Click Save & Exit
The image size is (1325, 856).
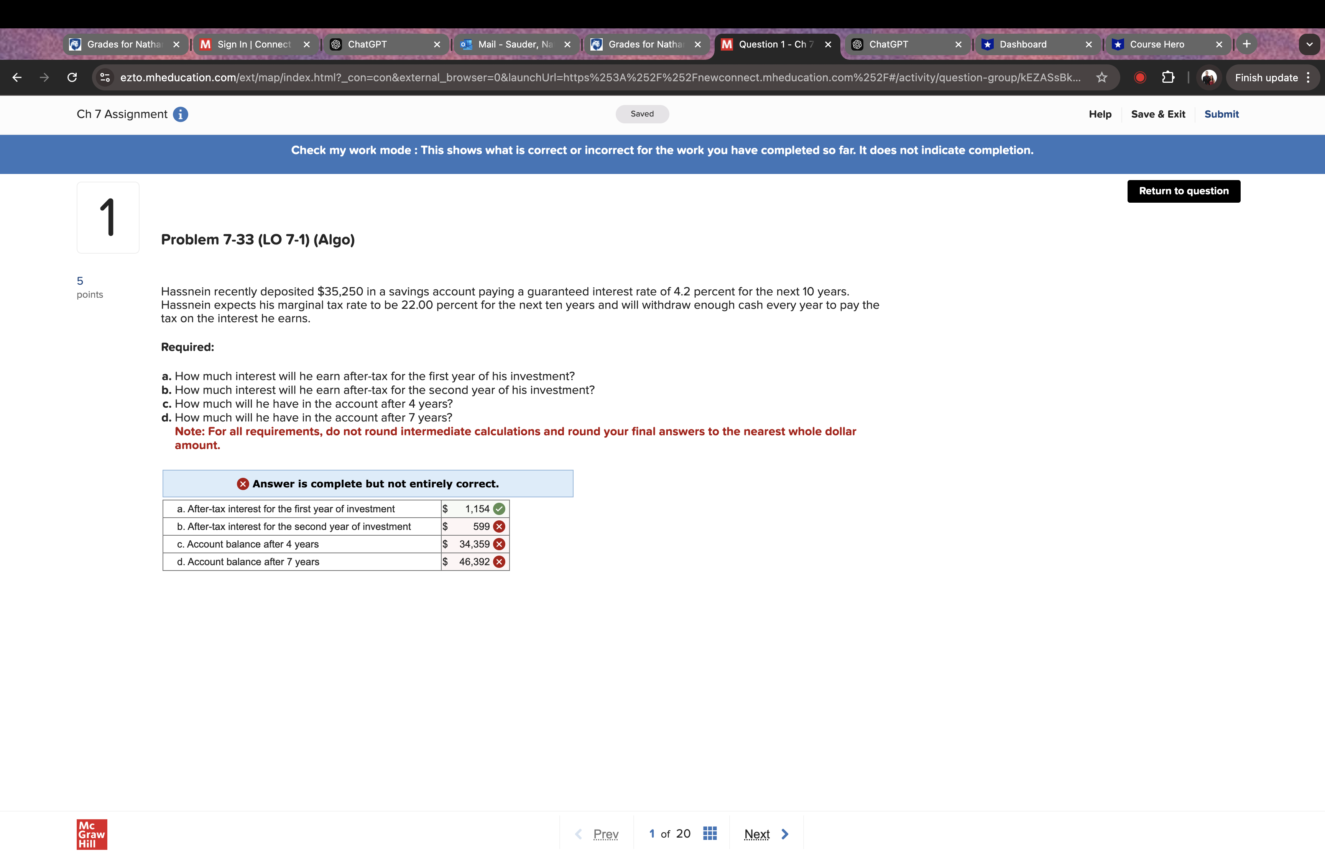pos(1157,115)
